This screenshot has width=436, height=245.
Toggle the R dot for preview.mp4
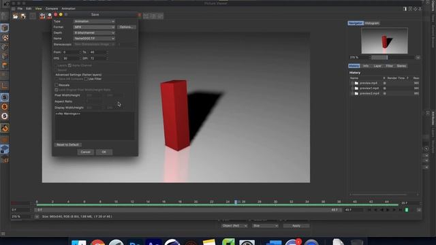point(384,83)
